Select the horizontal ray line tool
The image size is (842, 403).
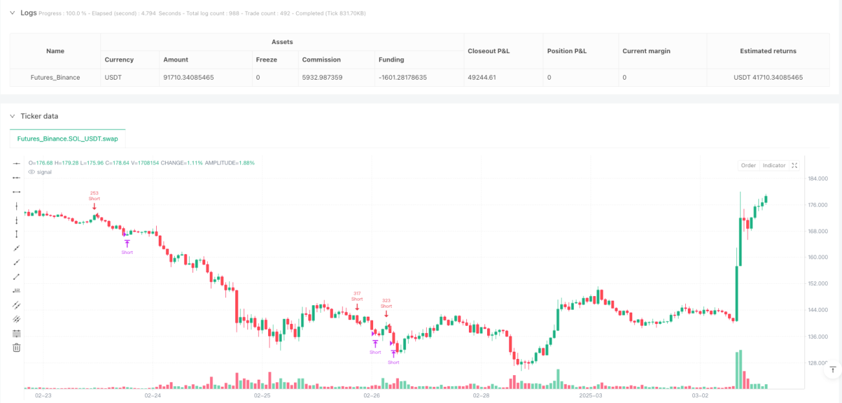pyautogui.click(x=17, y=178)
